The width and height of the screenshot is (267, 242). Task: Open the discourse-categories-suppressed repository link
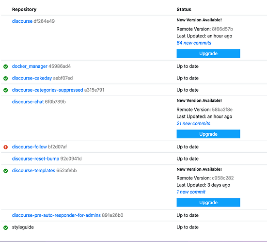pos(47,90)
